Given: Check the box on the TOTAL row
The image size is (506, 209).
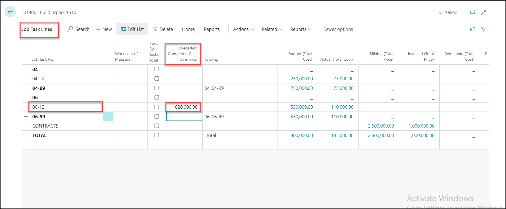Looking at the screenshot, I should pos(157,135).
